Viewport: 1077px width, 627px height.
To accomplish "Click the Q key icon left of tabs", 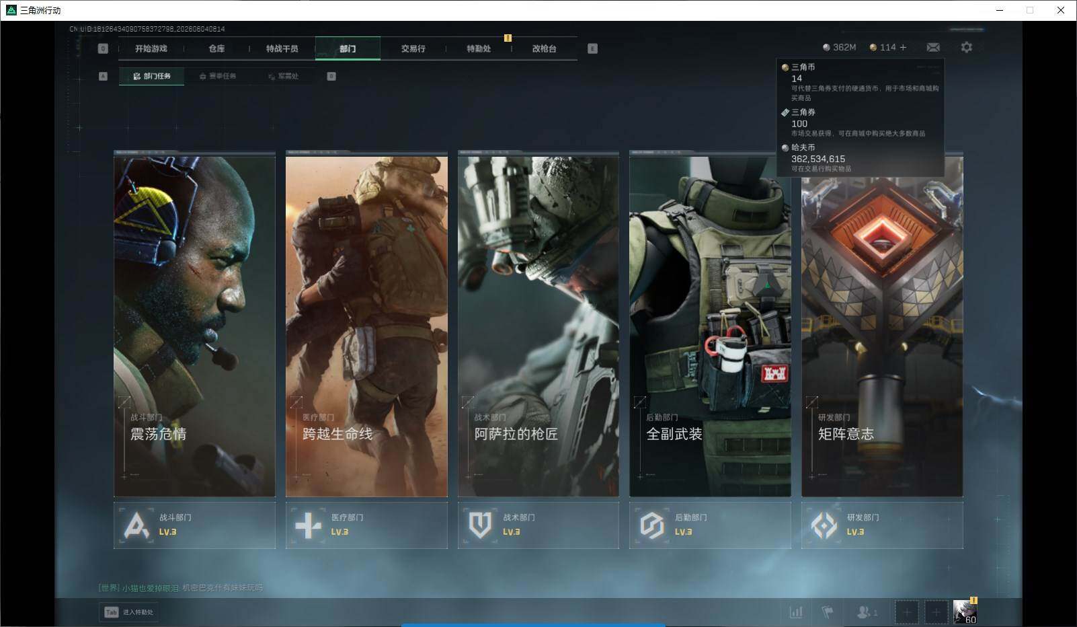I will point(103,48).
